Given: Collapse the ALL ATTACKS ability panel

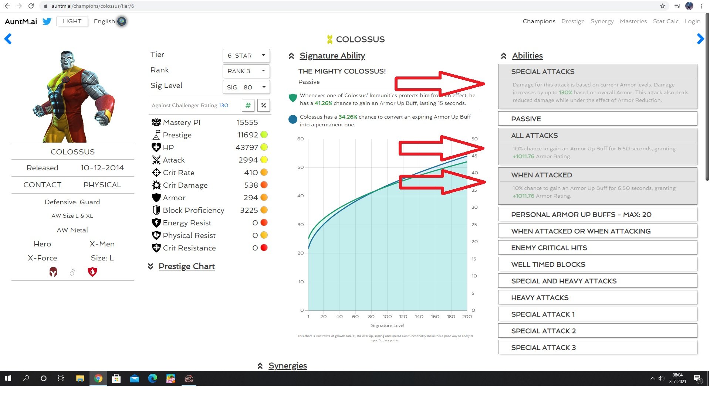Looking at the screenshot, I should pos(598,136).
